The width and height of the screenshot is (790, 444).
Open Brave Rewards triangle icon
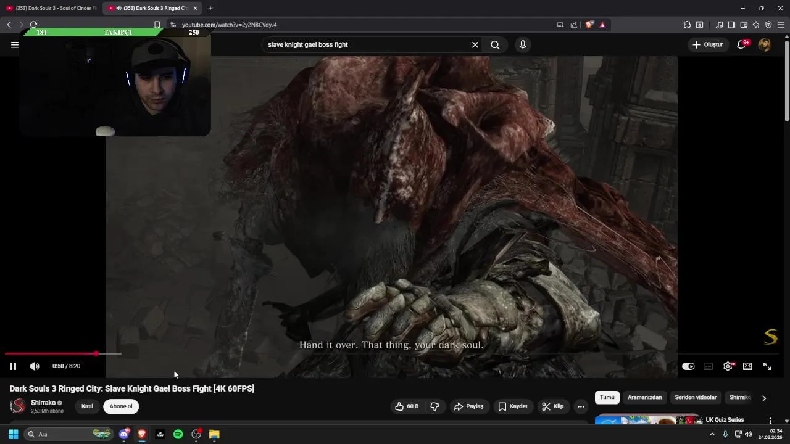click(x=602, y=25)
